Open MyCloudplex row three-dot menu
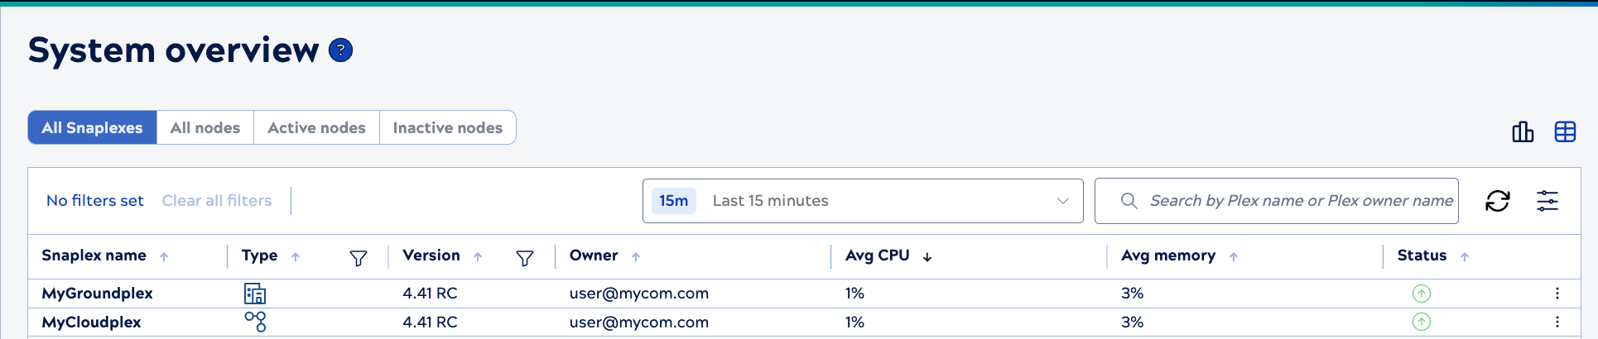Viewport: 1598px width, 339px height. click(1557, 322)
